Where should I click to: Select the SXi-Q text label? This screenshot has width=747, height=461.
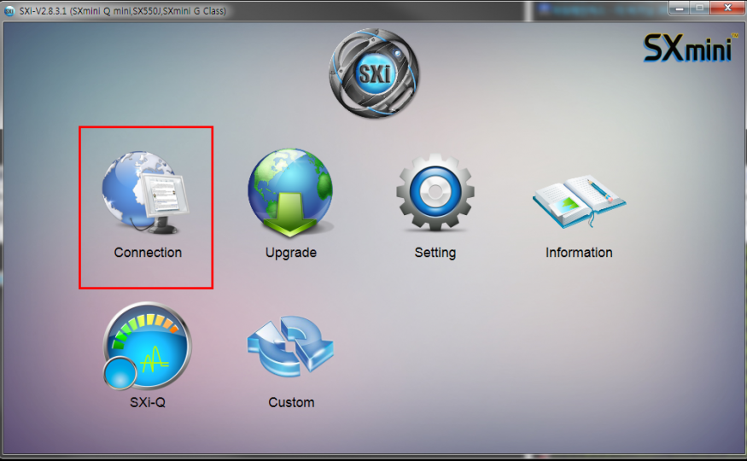[x=148, y=402]
